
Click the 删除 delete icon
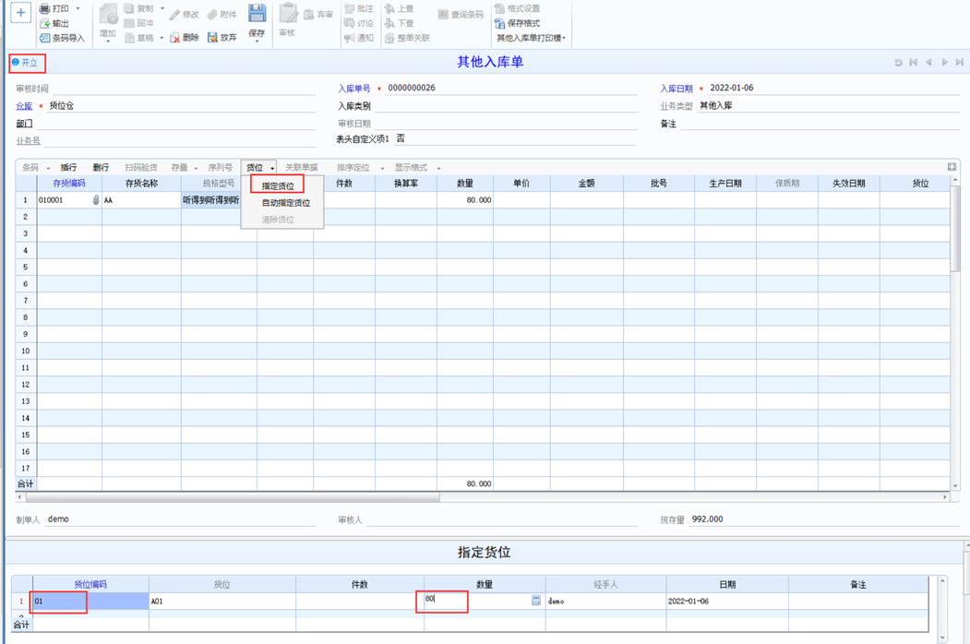tap(175, 38)
